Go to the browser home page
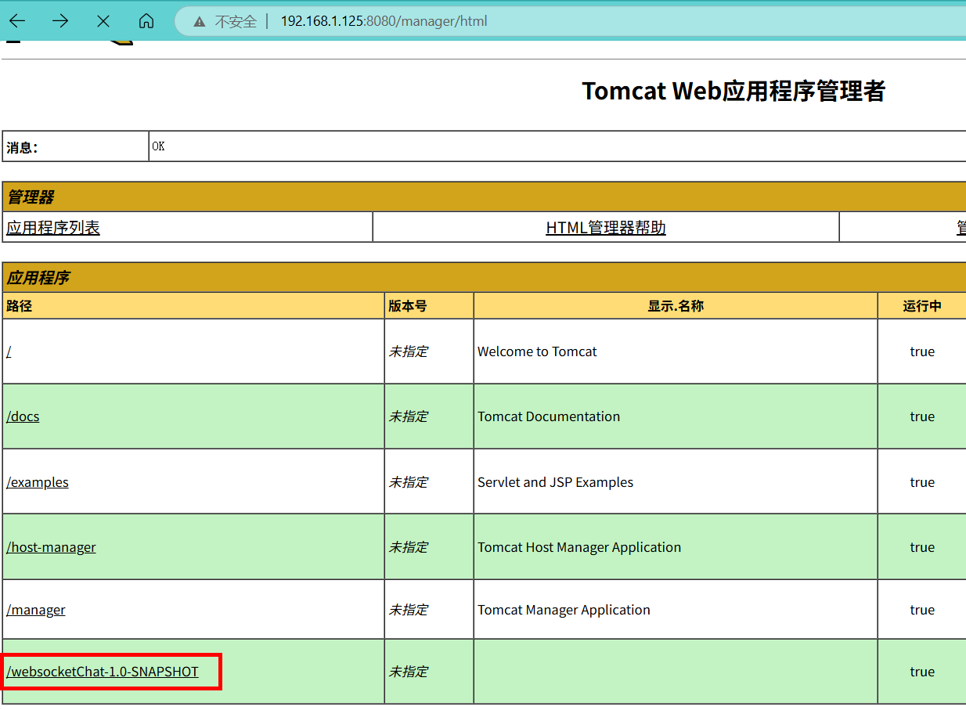Viewport: 966px width, 710px height. pos(146,21)
